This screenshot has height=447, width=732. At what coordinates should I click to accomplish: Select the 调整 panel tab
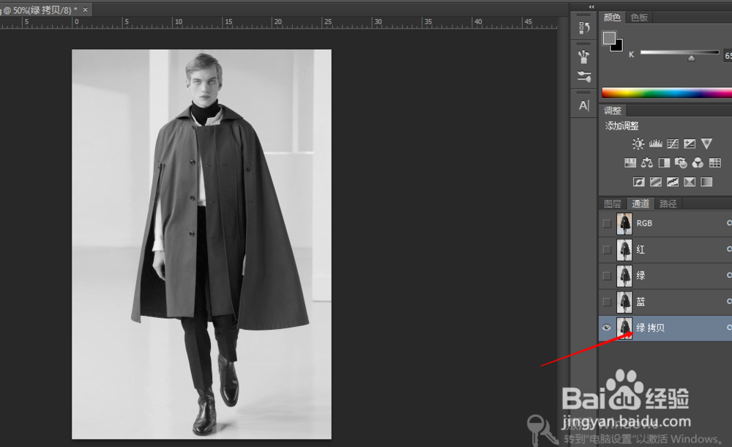pos(613,111)
